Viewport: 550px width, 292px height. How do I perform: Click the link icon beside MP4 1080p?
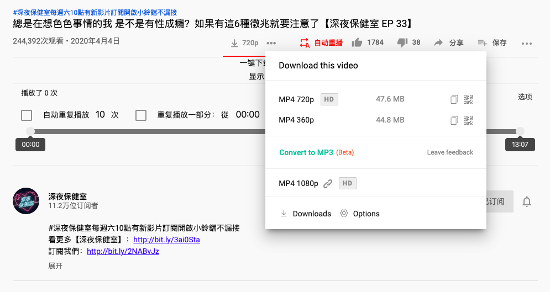[328, 183]
